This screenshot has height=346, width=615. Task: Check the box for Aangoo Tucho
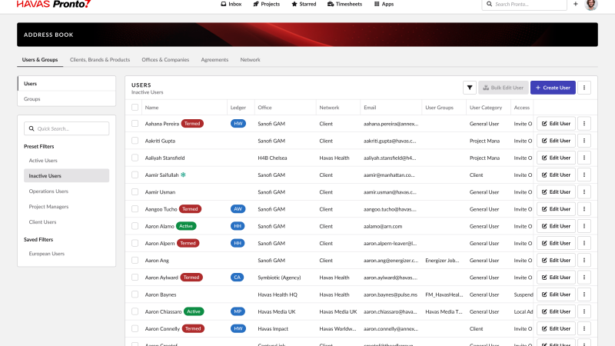coord(135,209)
